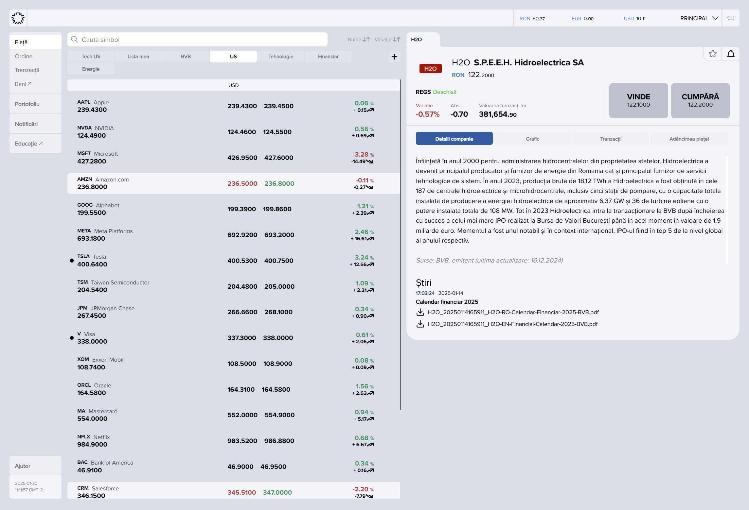The image size is (749, 510).
Task: Focus the Caută simbol search field
Action: point(197,40)
